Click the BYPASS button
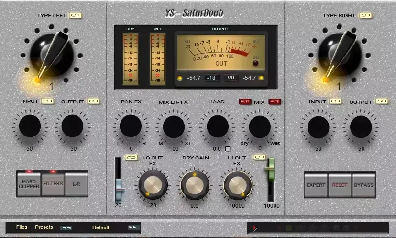The height and width of the screenshot is (238, 396). (x=363, y=185)
